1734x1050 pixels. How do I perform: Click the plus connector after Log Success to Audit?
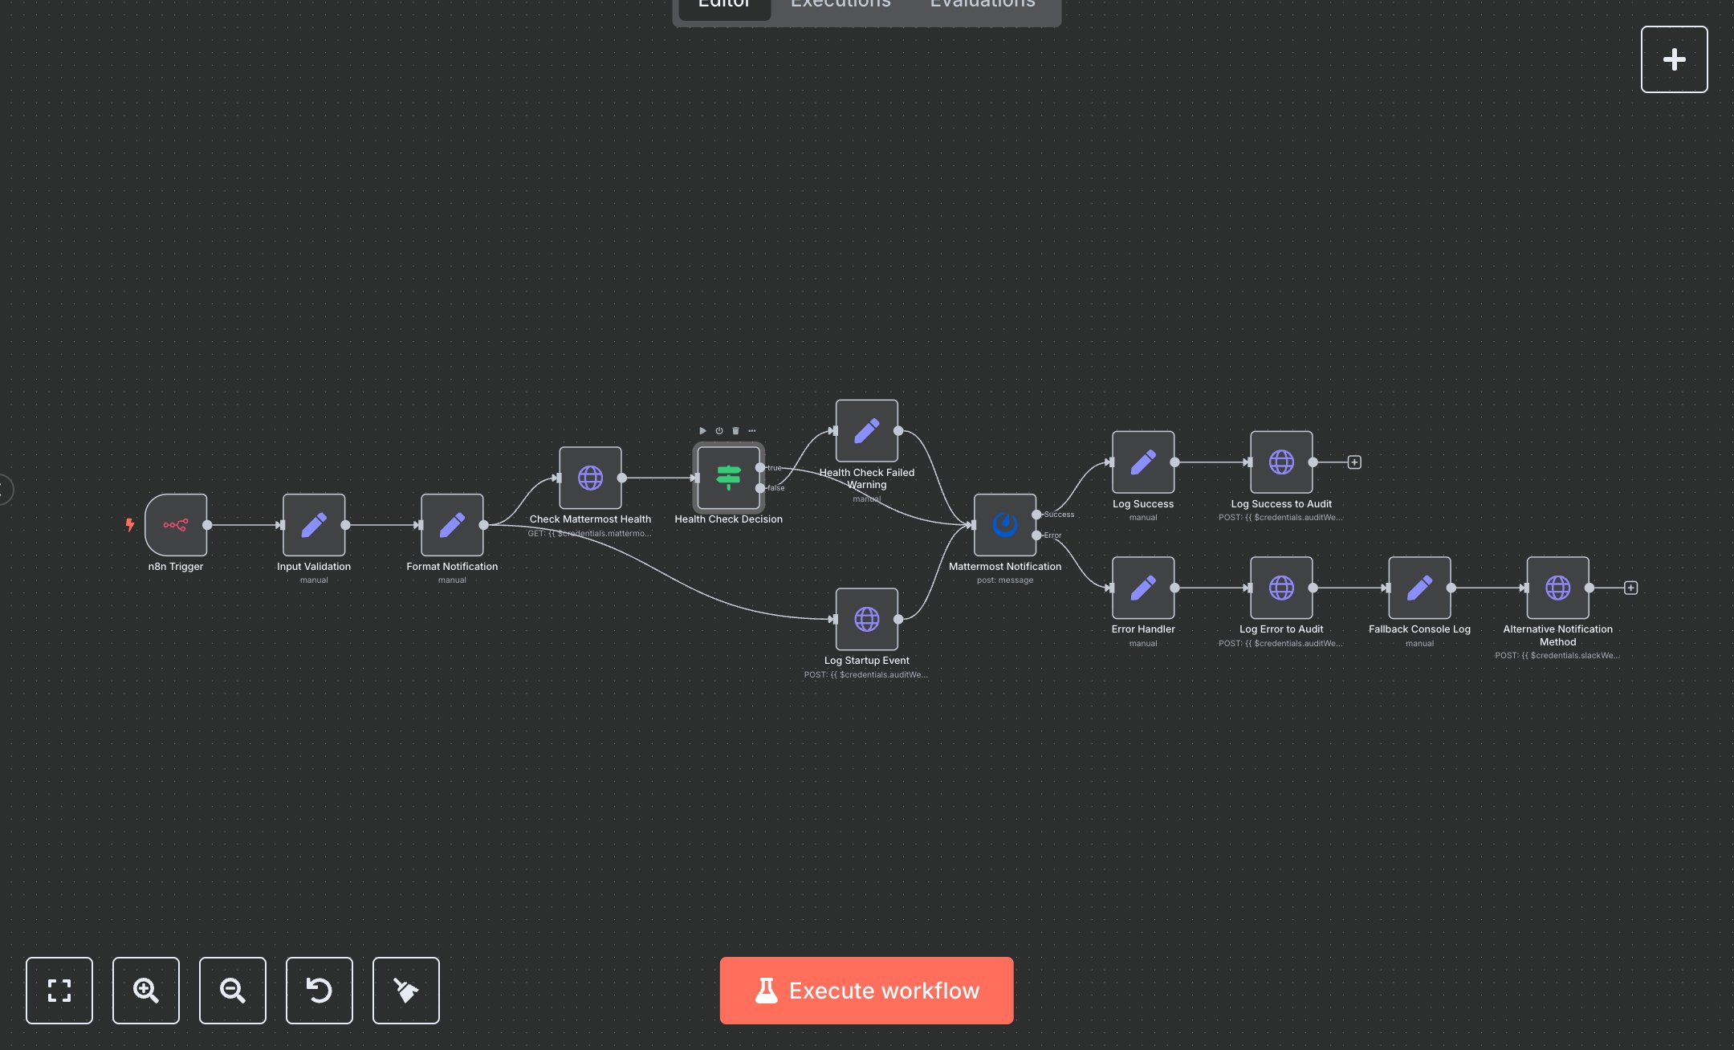click(1354, 462)
